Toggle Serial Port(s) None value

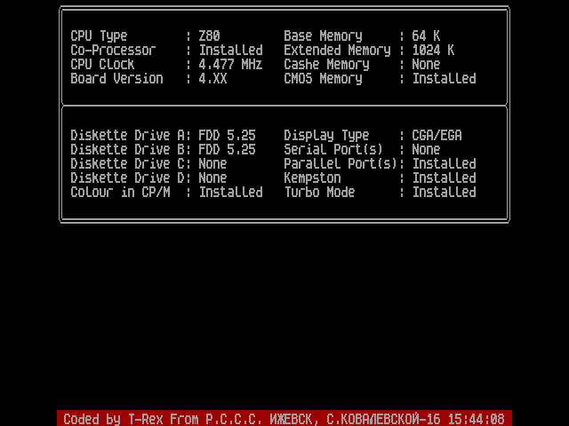(426, 150)
